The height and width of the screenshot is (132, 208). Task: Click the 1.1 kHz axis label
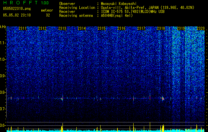3,43
